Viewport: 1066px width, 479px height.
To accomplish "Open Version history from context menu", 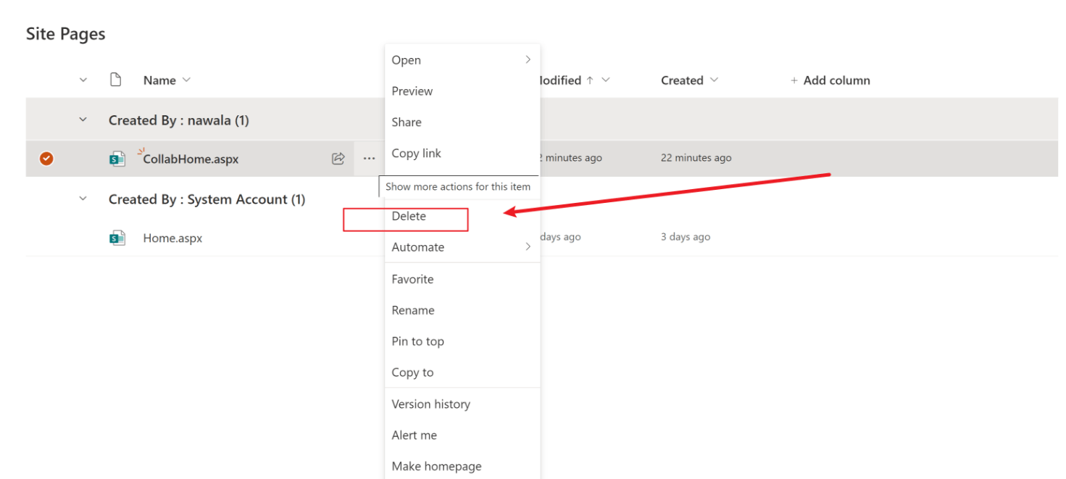I will 462,404.
